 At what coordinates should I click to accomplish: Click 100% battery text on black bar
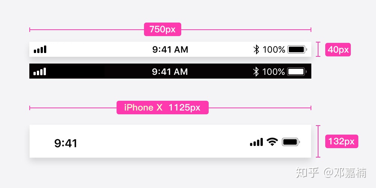[x=273, y=72]
